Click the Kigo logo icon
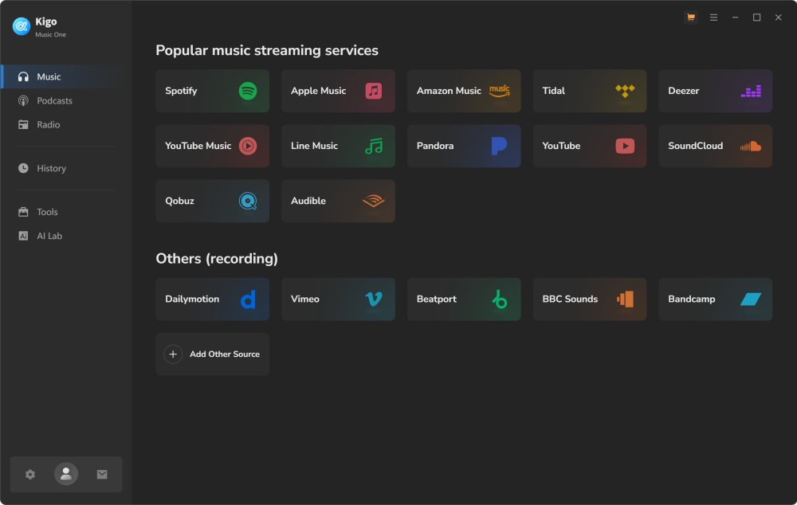The image size is (797, 505). point(22,26)
